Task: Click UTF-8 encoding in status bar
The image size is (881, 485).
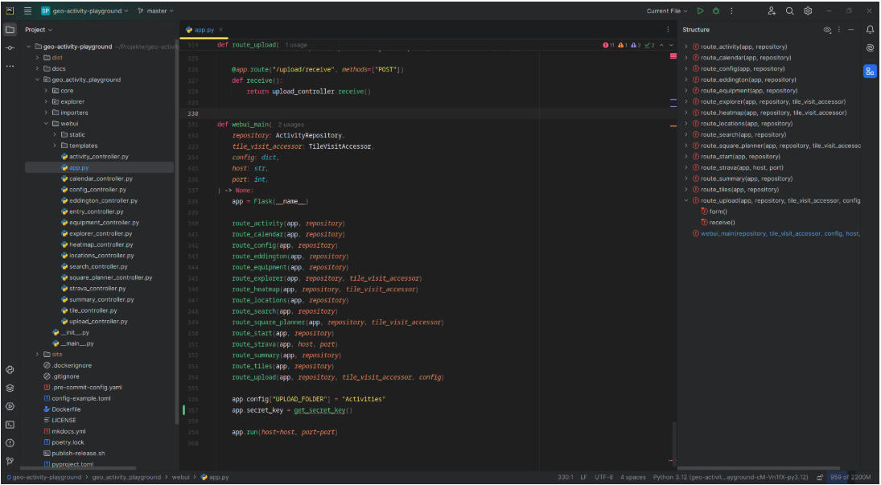Action: coord(603,477)
